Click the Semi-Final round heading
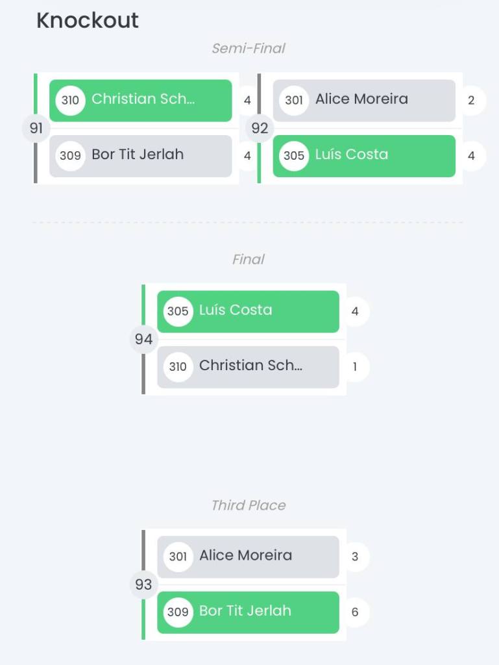 click(249, 49)
